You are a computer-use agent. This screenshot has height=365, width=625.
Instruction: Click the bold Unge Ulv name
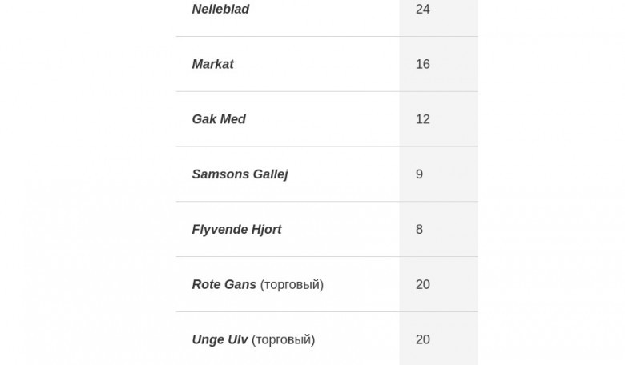point(220,339)
